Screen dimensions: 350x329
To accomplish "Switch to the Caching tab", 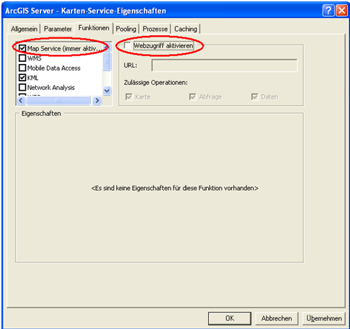I will (186, 29).
